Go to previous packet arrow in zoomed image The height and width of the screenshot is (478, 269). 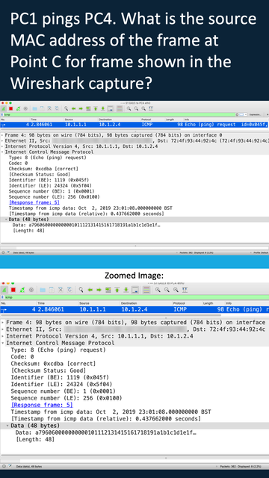pyautogui.click(x=90, y=290)
